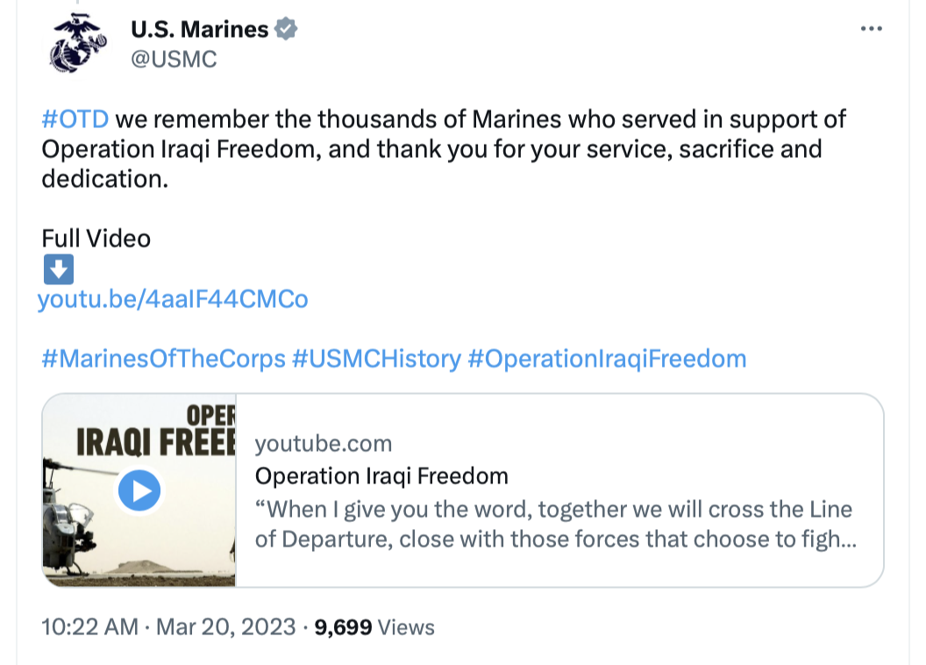Open the U.S. Marines profile avatar
The width and height of the screenshot is (926, 665).
click(77, 43)
